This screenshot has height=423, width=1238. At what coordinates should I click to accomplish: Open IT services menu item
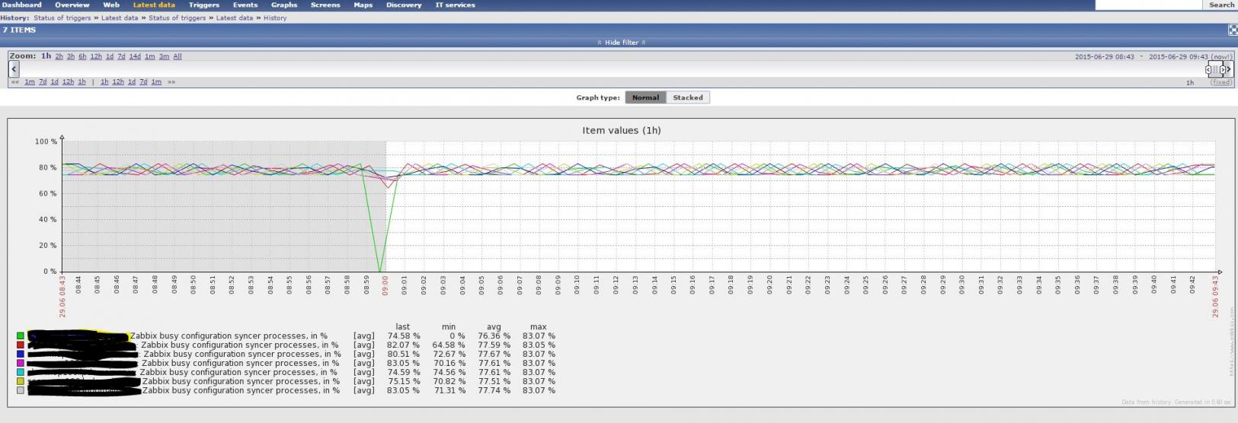click(x=455, y=5)
